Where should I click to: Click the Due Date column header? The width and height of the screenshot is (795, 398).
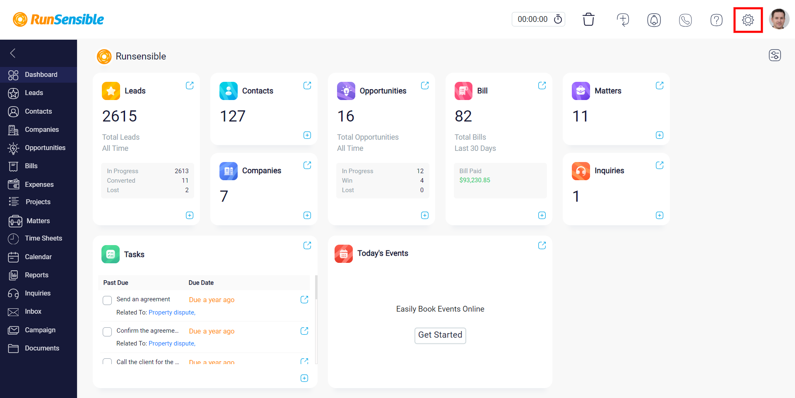[201, 283]
